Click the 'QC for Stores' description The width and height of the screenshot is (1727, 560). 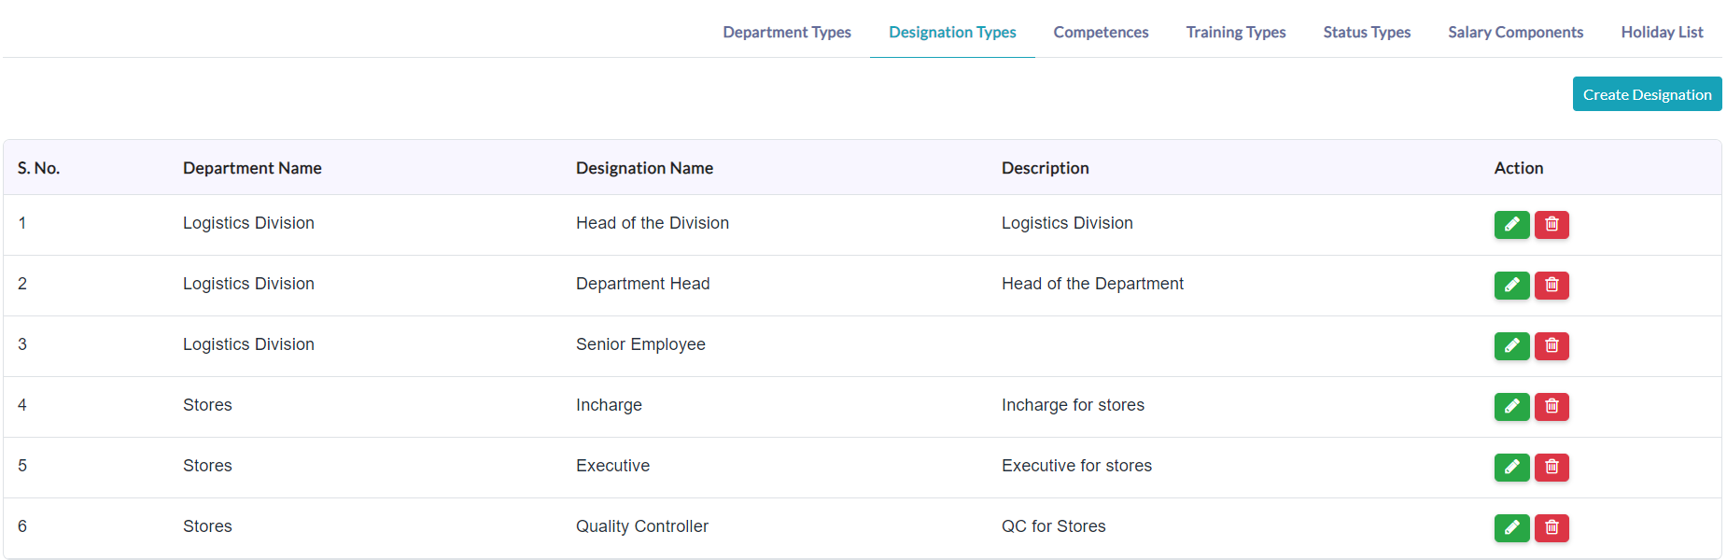[1053, 526]
